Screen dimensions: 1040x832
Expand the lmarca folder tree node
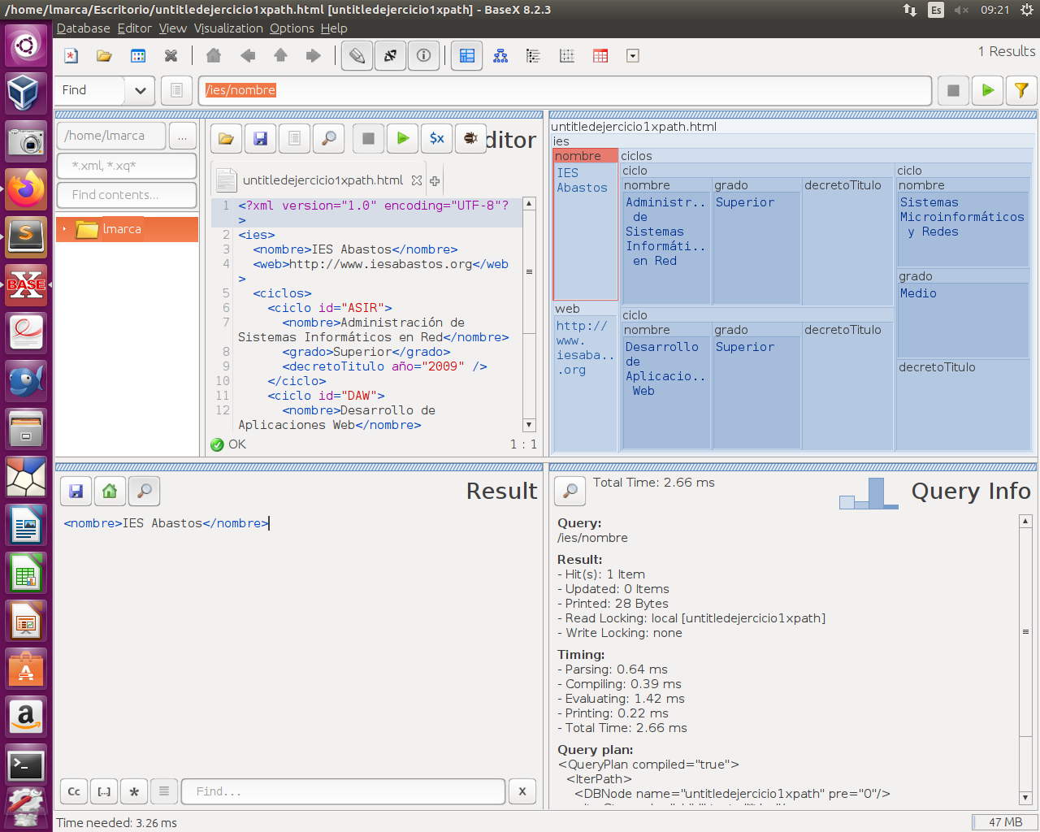64,229
